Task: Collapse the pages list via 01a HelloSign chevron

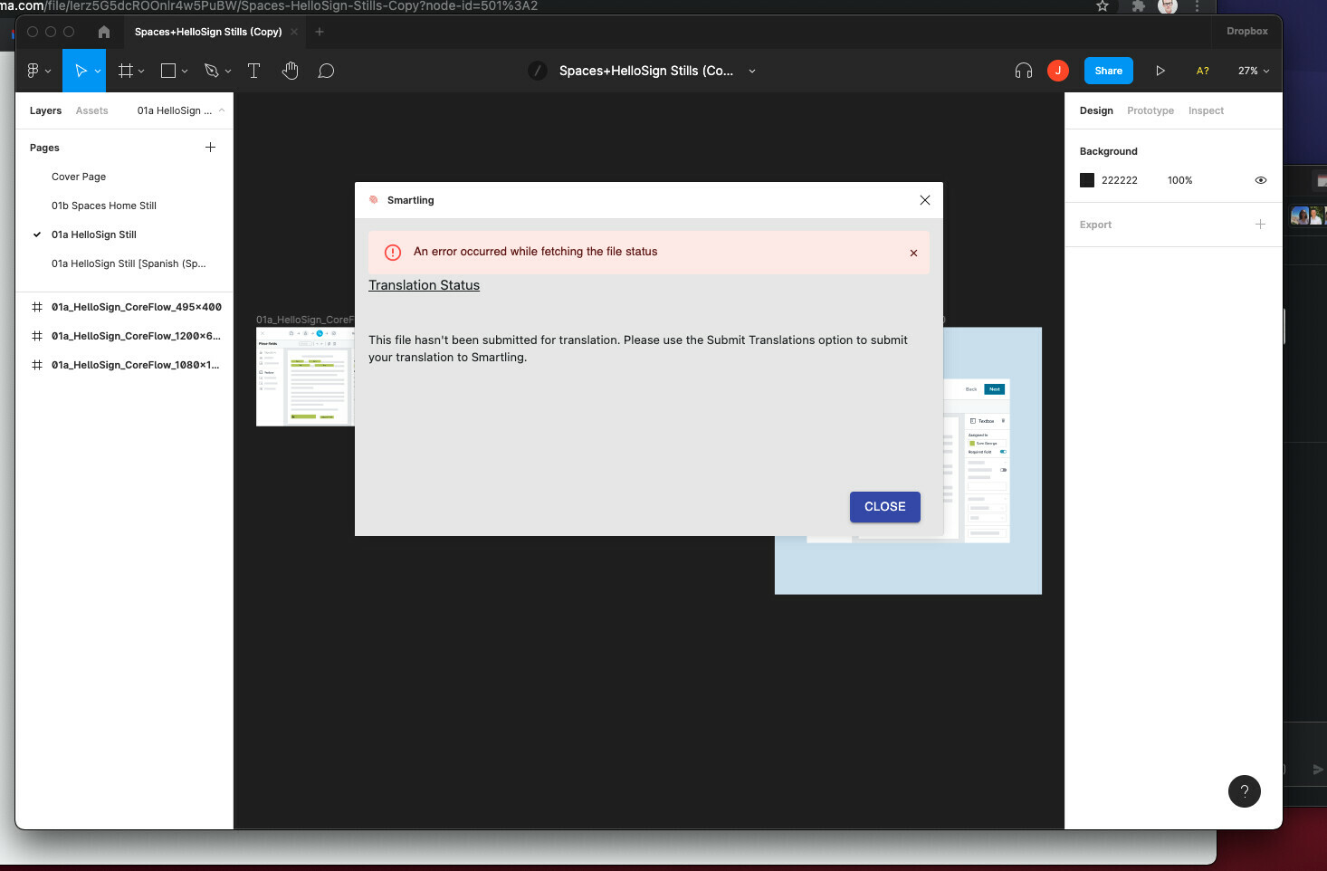Action: [222, 110]
